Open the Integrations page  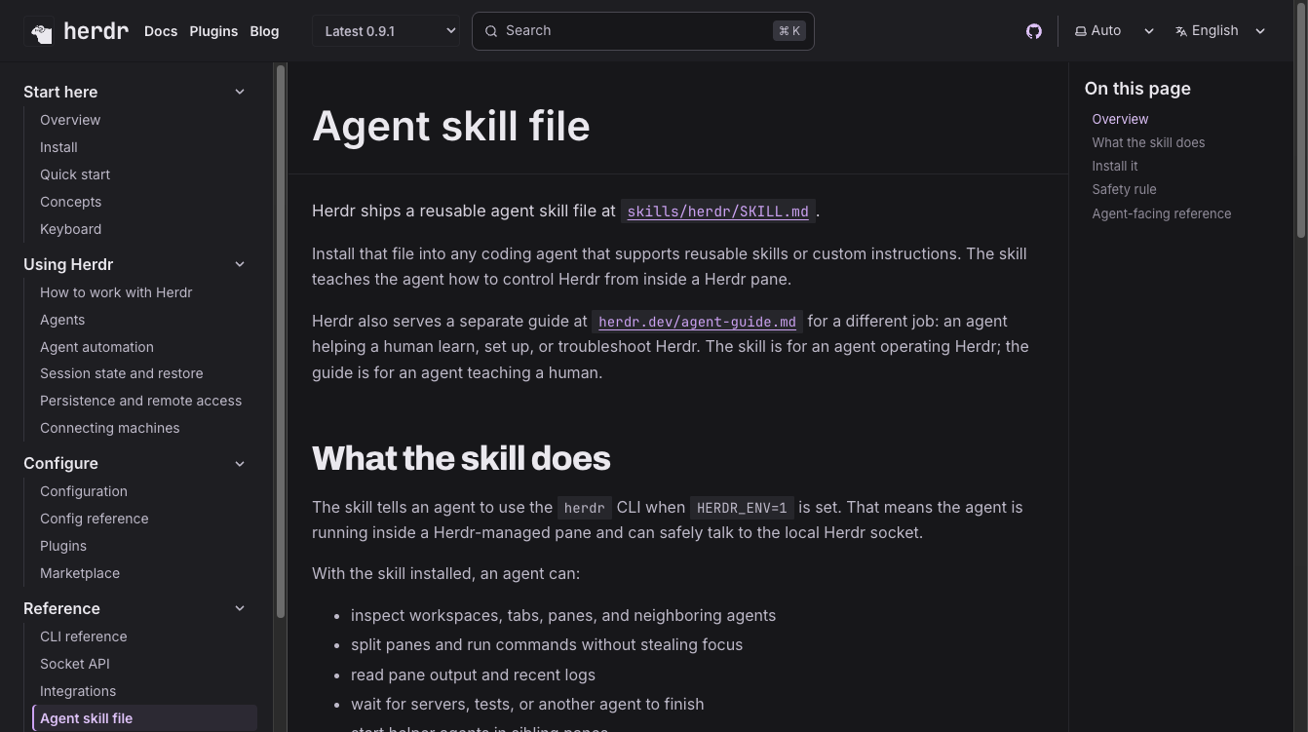(x=78, y=691)
